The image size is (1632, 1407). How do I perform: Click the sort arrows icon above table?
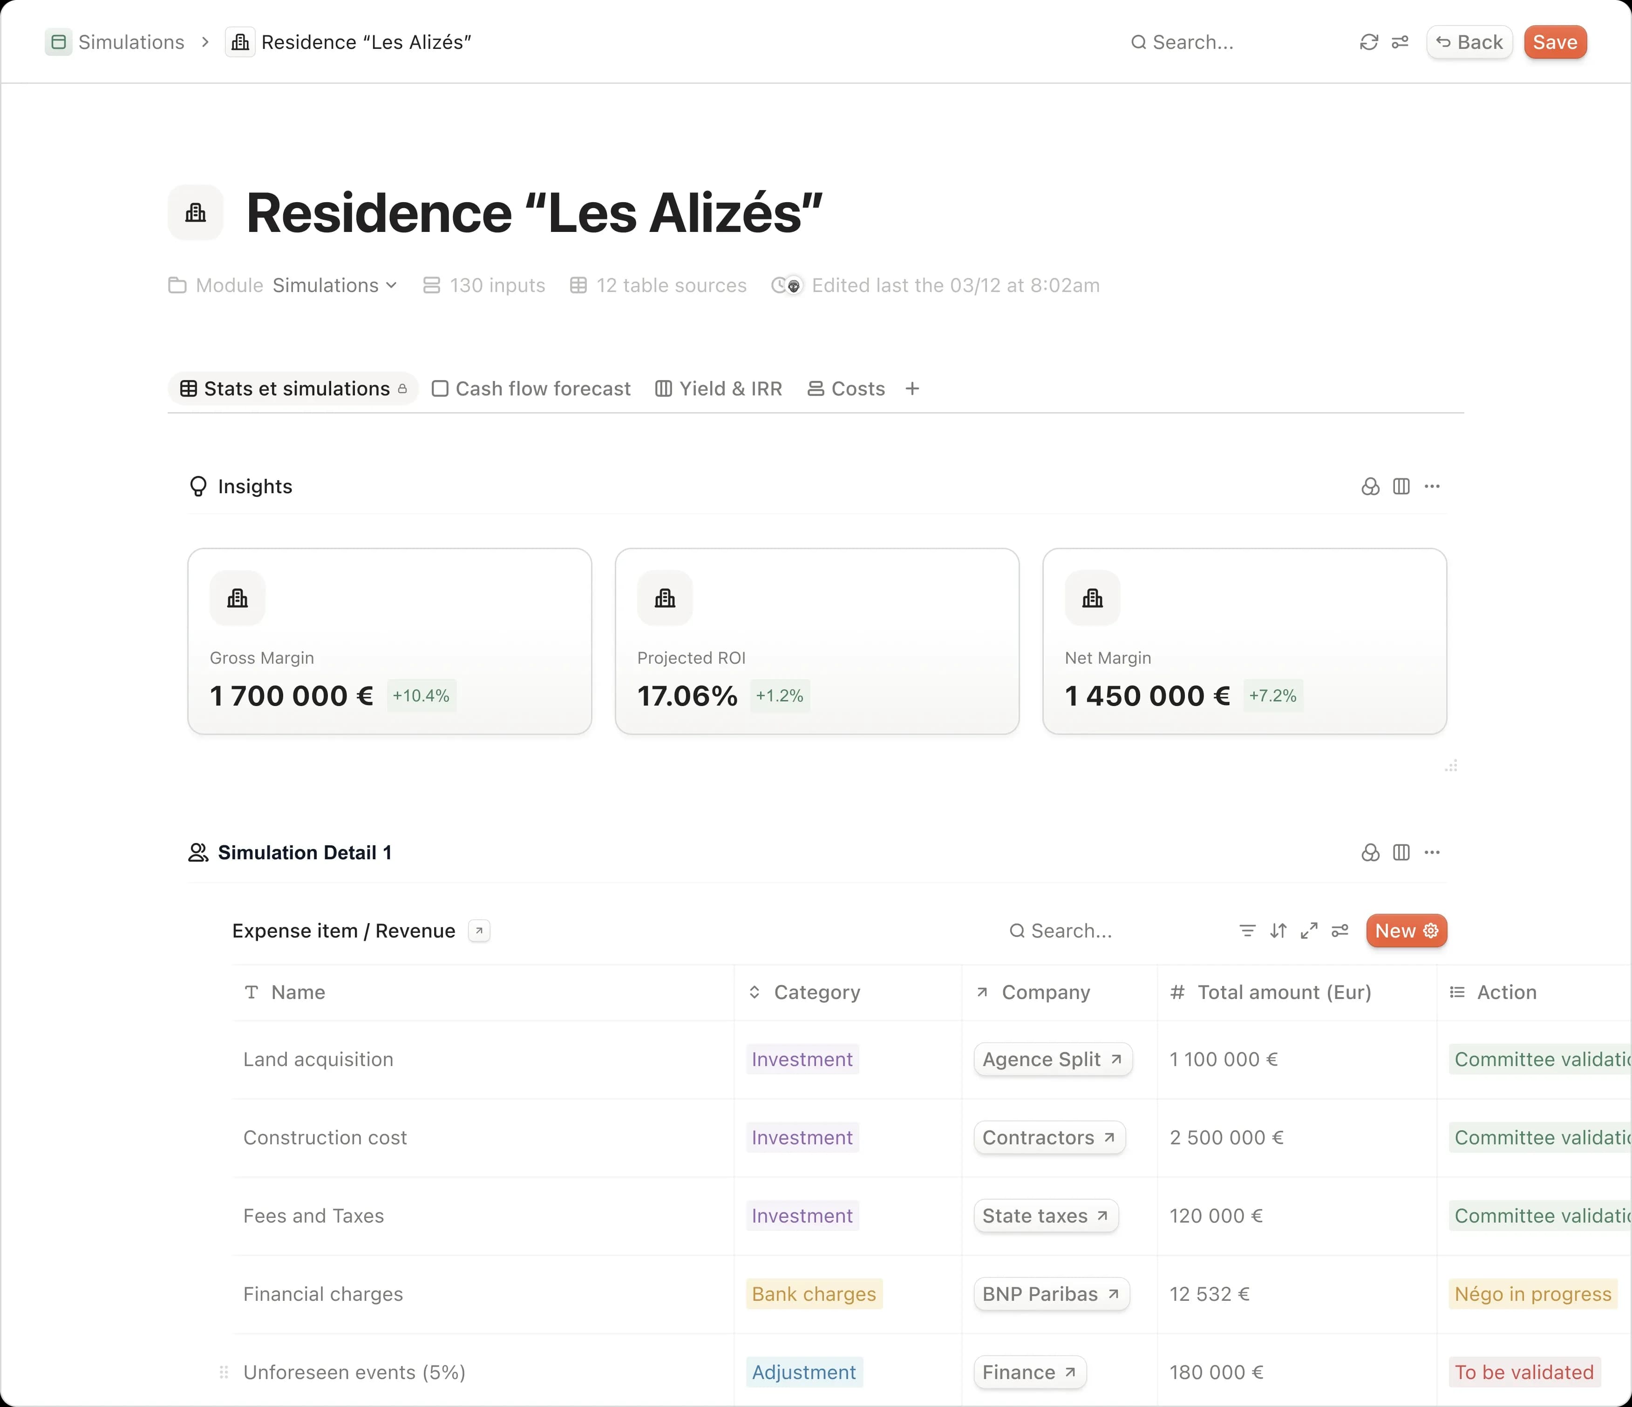pyautogui.click(x=1278, y=931)
